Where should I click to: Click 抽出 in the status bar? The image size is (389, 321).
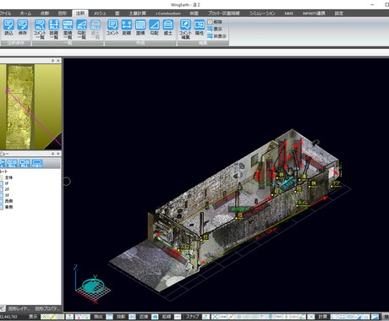point(98,317)
